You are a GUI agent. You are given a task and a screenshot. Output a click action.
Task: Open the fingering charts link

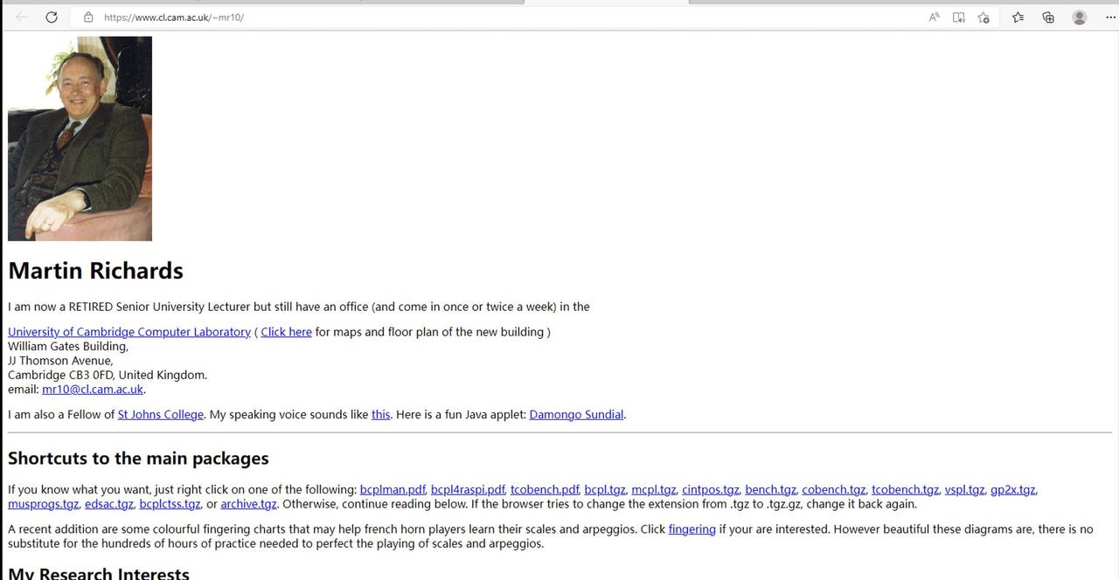point(692,529)
